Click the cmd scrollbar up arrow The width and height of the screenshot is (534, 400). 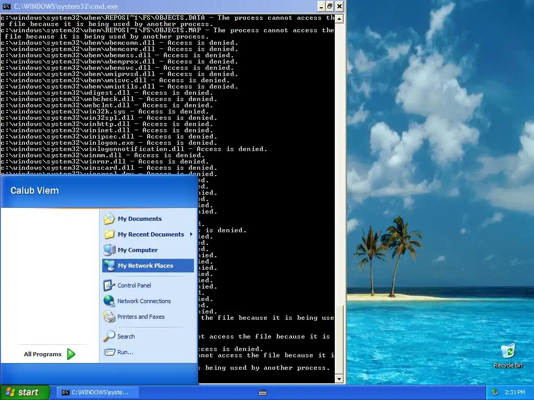pos(339,18)
